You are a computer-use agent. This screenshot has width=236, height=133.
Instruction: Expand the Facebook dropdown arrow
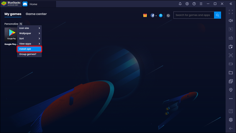(x=156, y=16)
